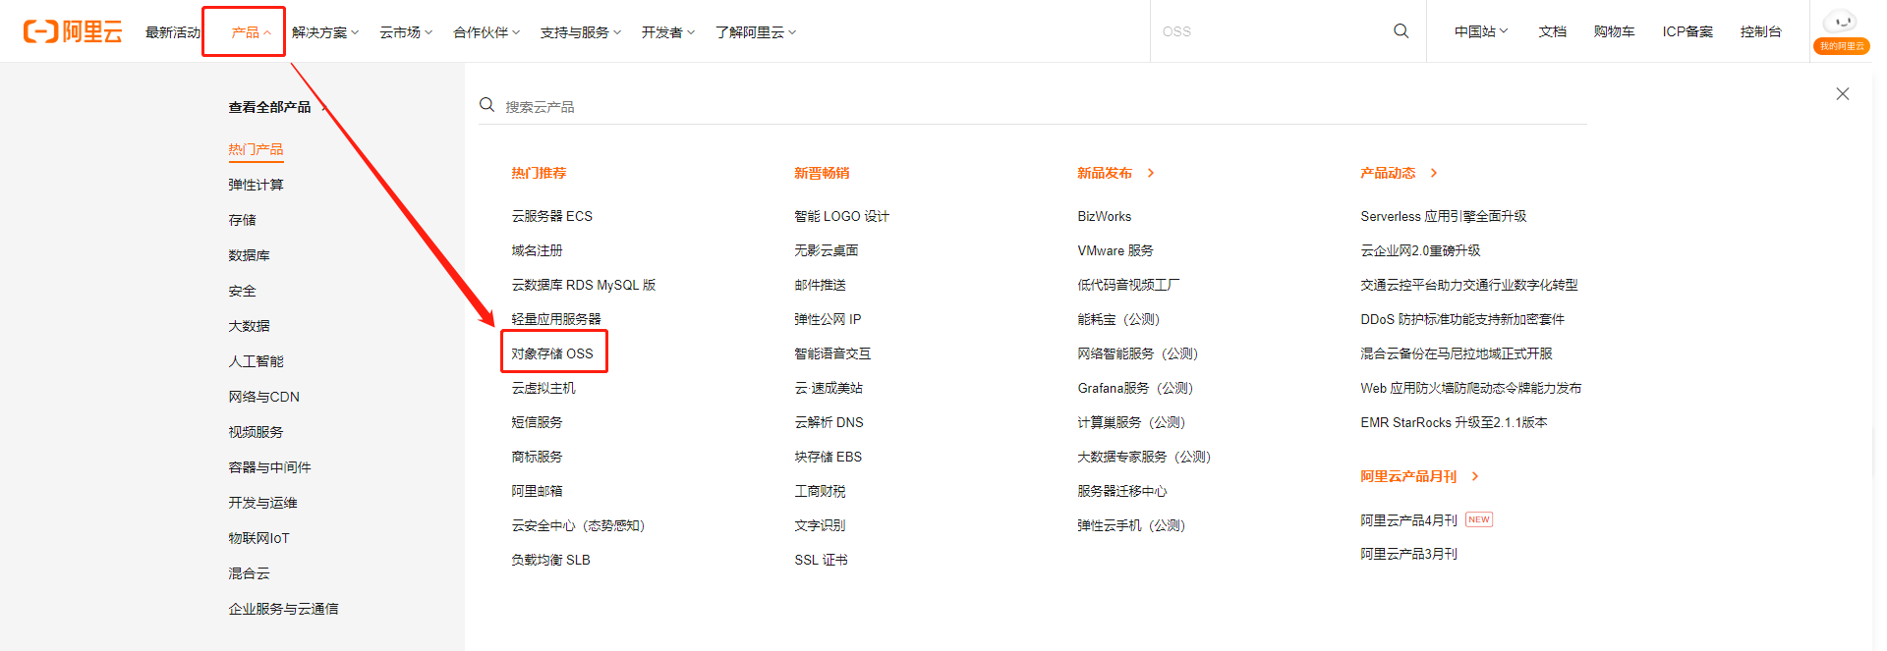Open 云解析 DNS
Screen dimensions: 1887x651
[829, 422]
